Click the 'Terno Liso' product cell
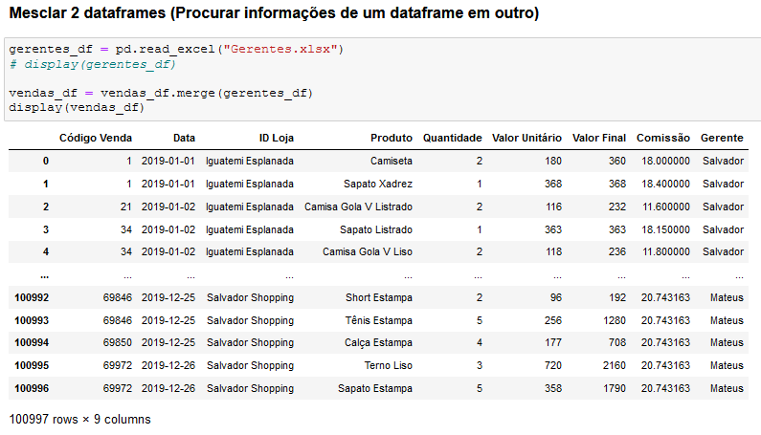The height and width of the screenshot is (435, 761). point(389,365)
